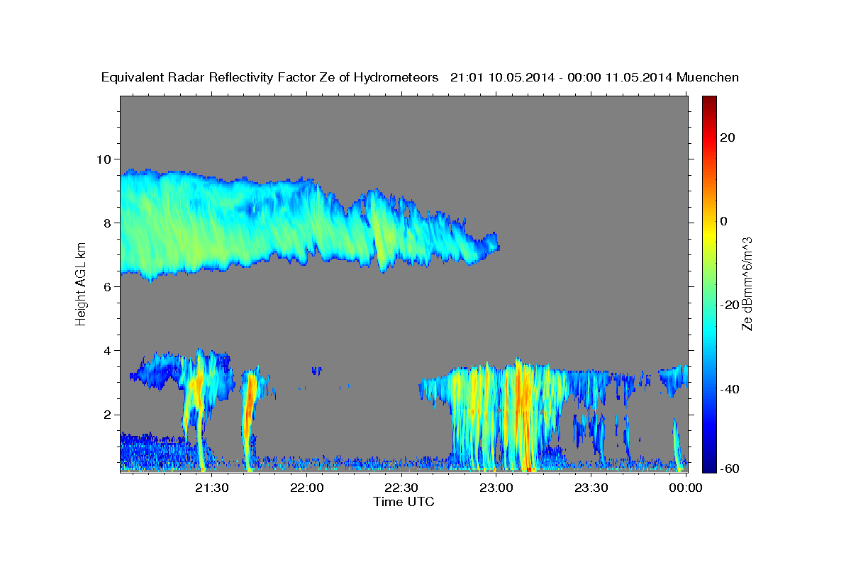Click the height tick label '4'
Screen dimensions: 851x567
107,351
